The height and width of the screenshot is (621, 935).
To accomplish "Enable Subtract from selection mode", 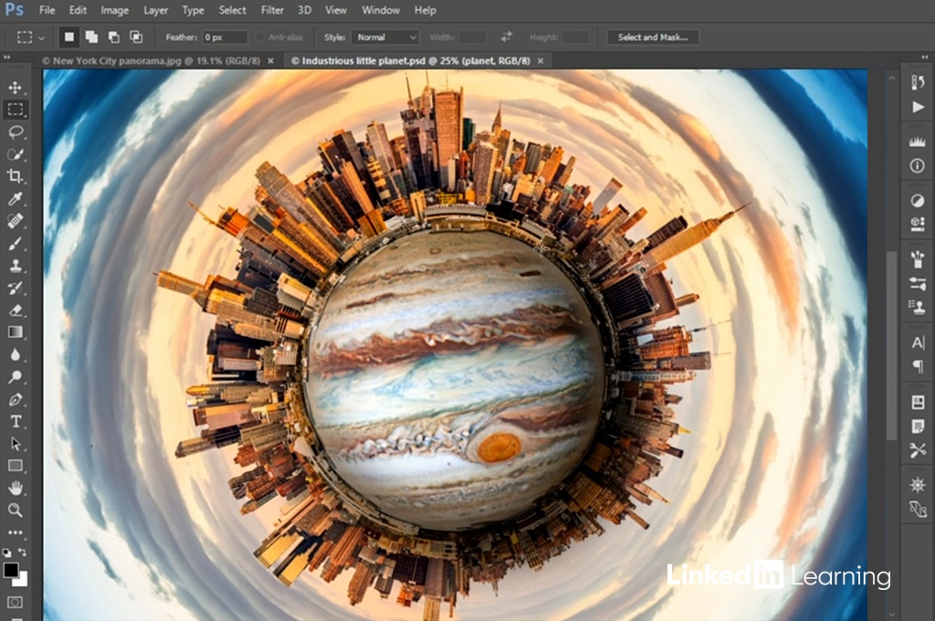I will click(114, 37).
